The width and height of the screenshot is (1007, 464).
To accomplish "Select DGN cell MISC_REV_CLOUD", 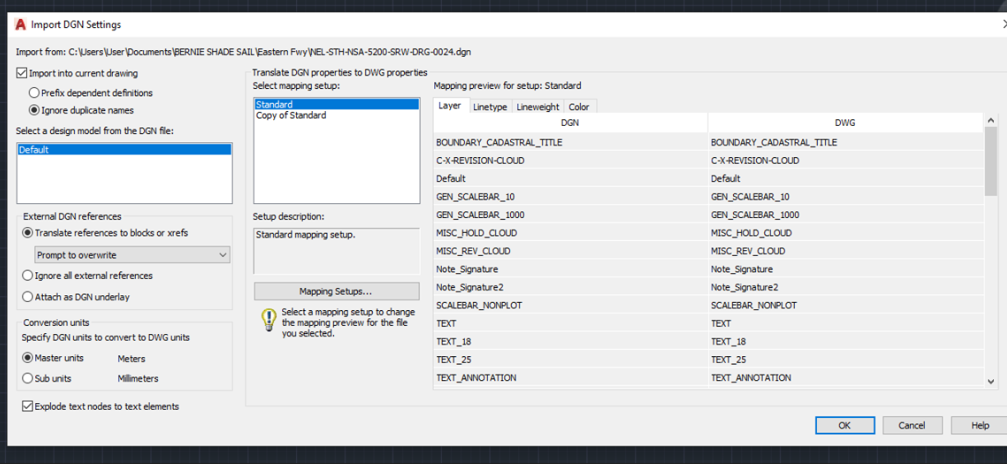I will [570, 251].
